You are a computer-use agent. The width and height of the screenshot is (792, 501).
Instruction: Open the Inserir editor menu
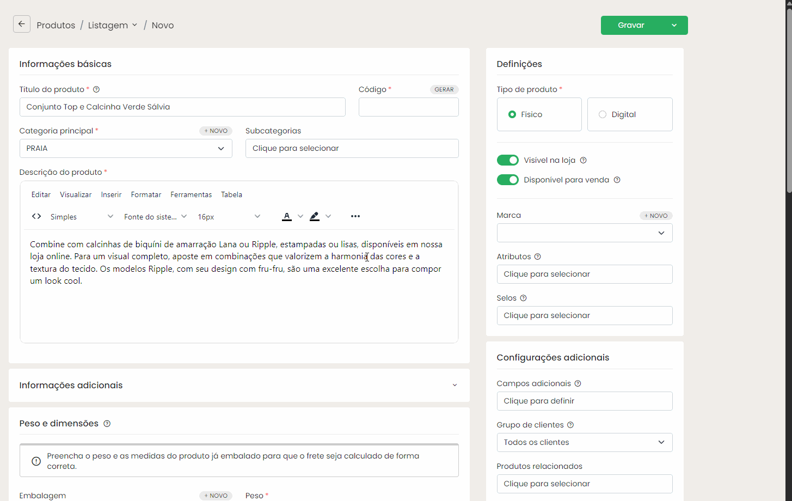click(111, 194)
